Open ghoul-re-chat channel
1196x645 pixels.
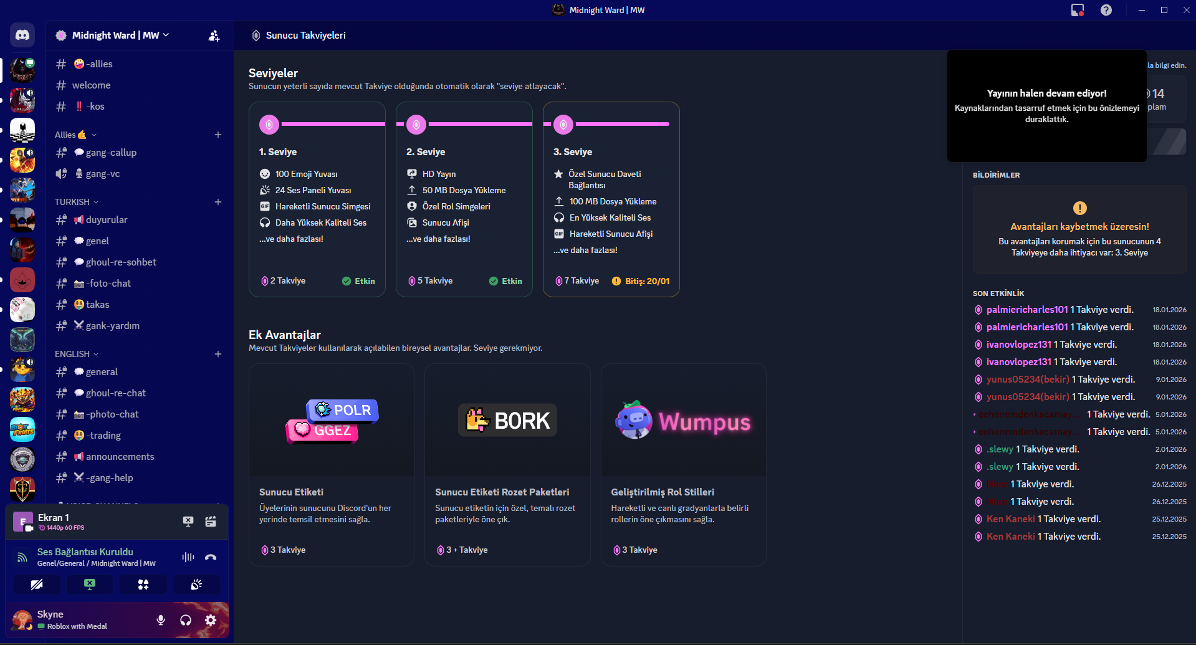pyautogui.click(x=138, y=393)
